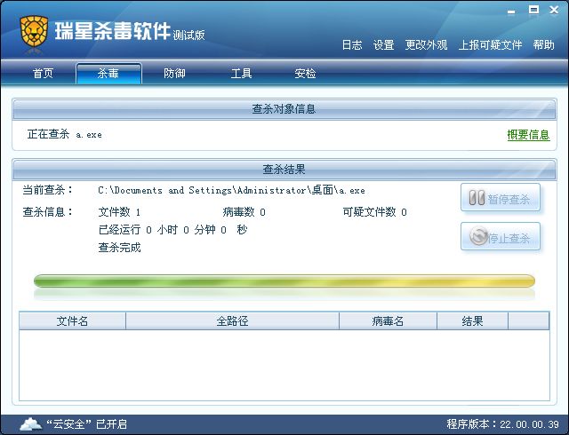Switch to the 首页 tab
This screenshot has height=435, width=569.
point(43,73)
